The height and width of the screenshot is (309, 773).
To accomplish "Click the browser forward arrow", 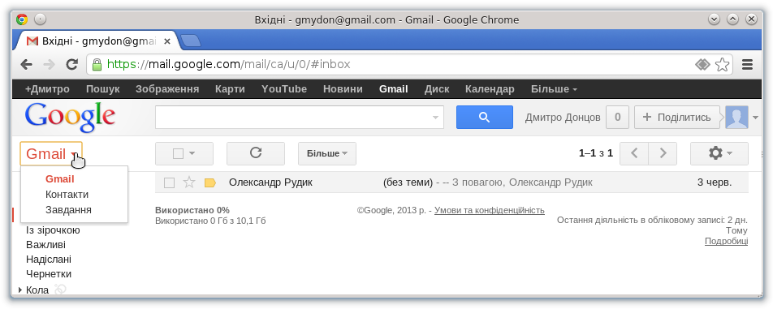I will 49,64.
